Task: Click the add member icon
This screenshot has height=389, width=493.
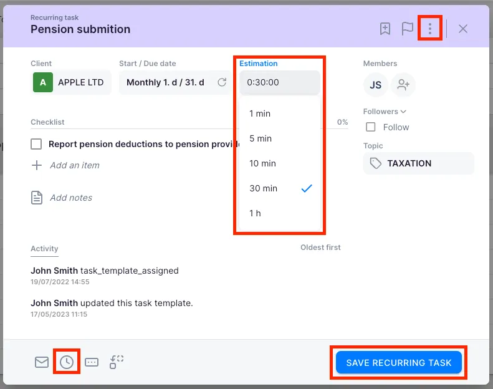Action: pos(403,85)
